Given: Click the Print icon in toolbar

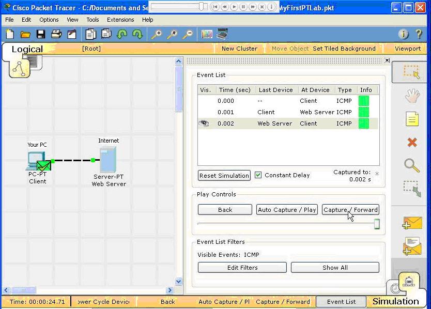Looking at the screenshot, I should (56, 34).
